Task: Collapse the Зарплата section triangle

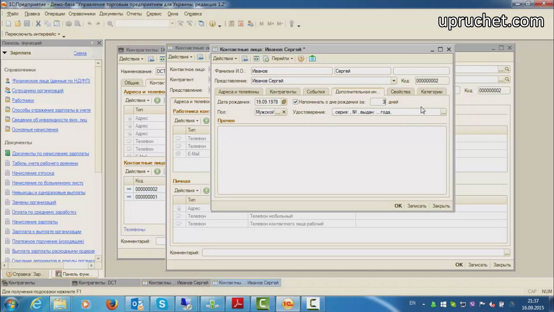Action: tap(5, 53)
